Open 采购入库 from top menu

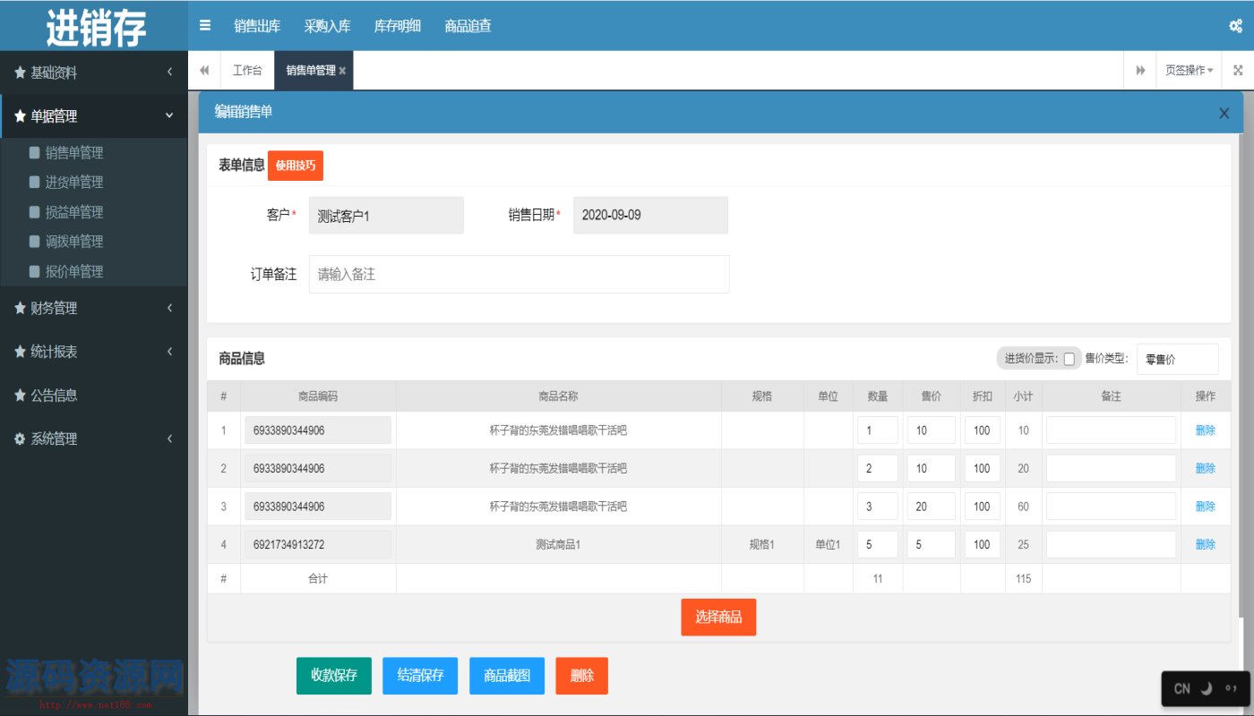[x=327, y=26]
